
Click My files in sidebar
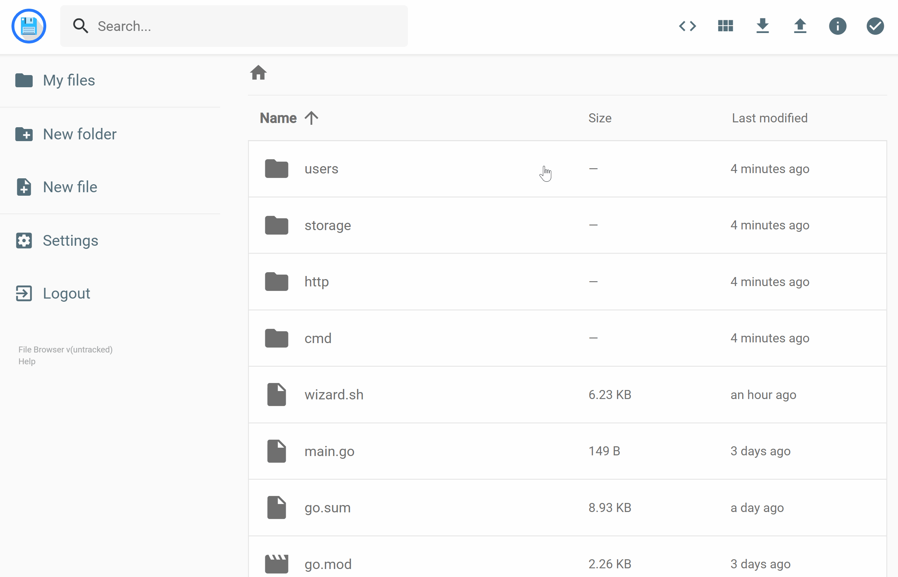tap(69, 80)
